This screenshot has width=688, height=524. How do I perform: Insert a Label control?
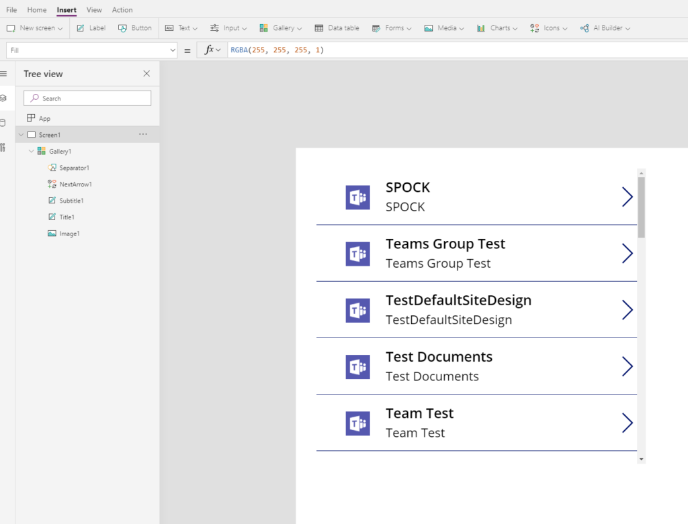[91, 28]
